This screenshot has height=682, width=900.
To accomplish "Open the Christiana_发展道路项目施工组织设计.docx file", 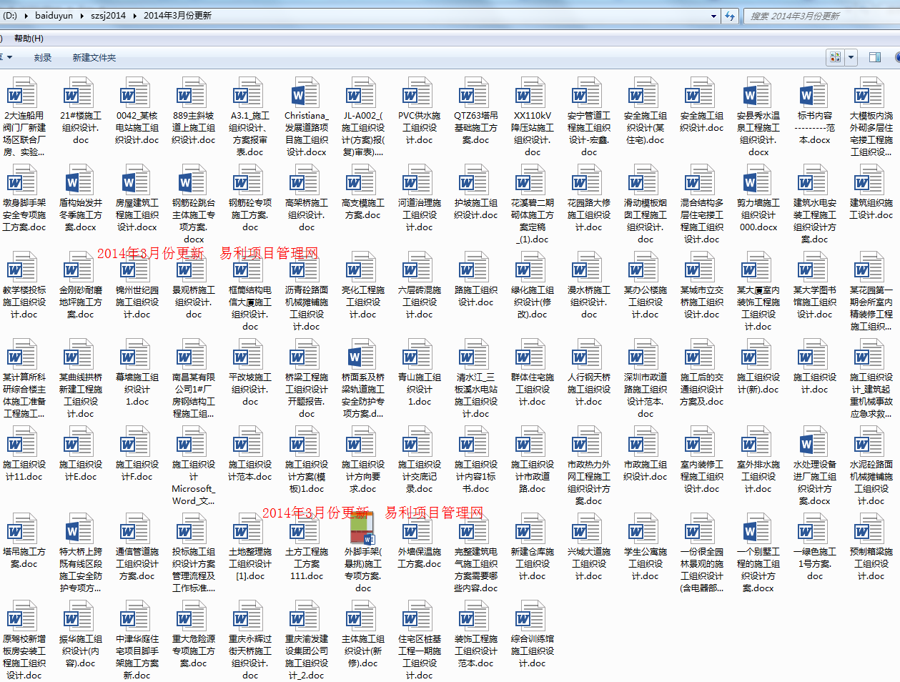I will (306, 95).
